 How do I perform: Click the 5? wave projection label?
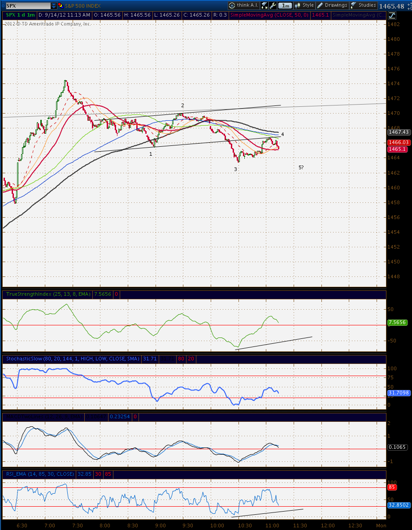point(301,167)
